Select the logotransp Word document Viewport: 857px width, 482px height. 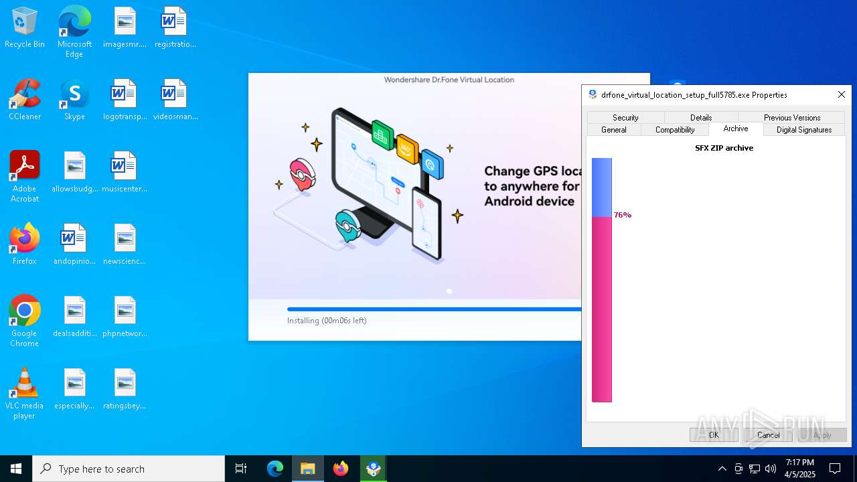[125, 100]
